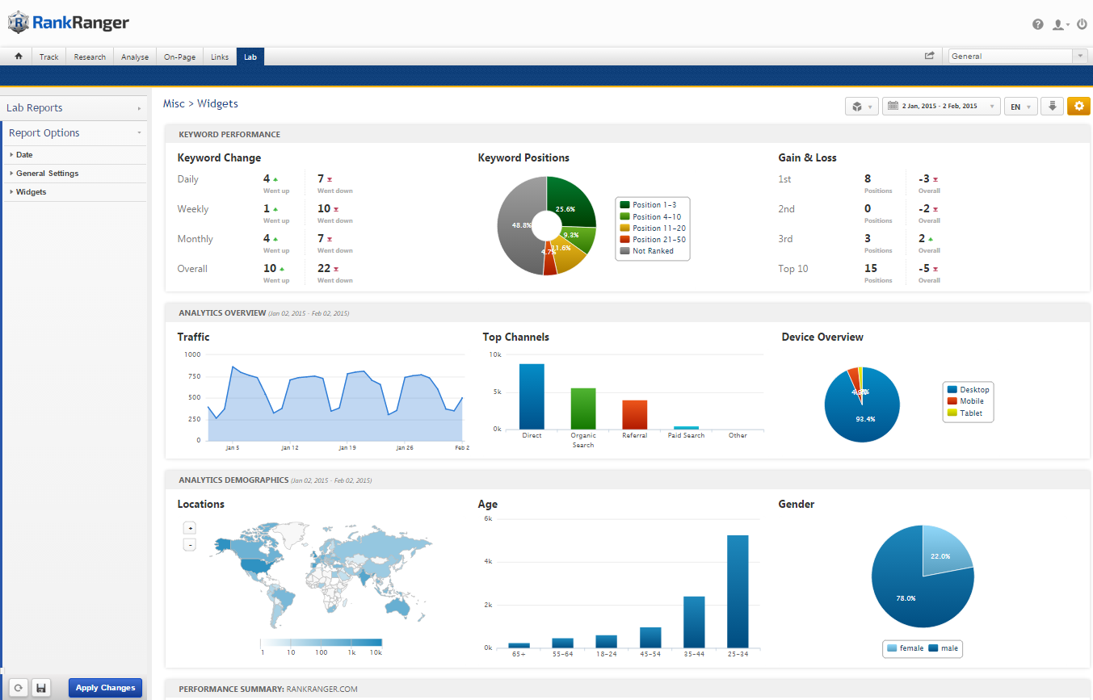Open the orange gear settings button
Image resolution: width=1093 pixels, height=700 pixels.
[1078, 107]
